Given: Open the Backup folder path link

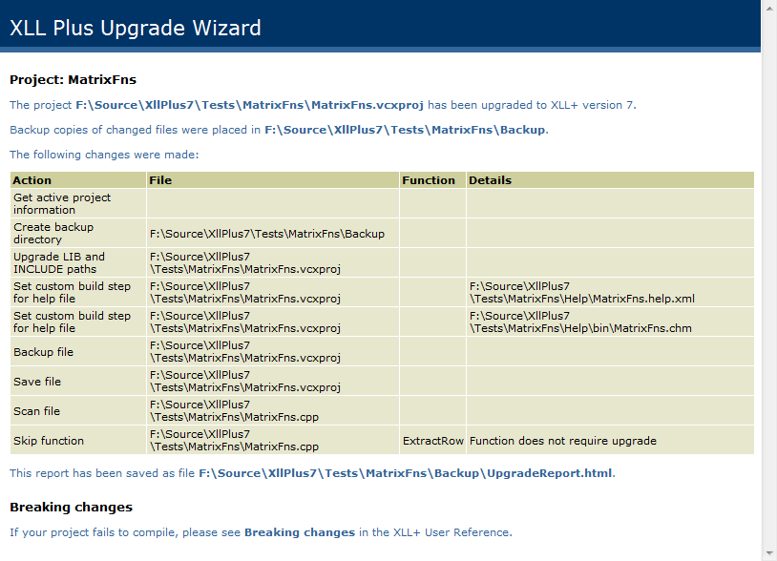Looking at the screenshot, I should (x=405, y=130).
